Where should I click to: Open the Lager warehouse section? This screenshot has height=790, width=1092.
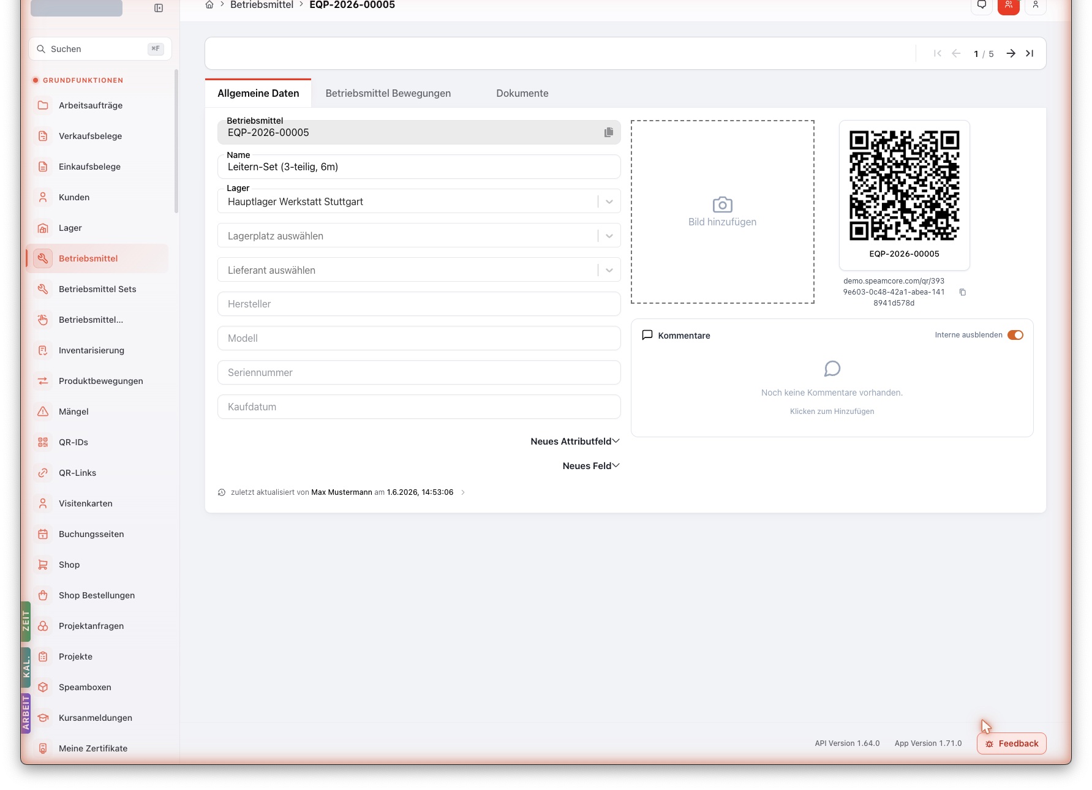coord(97,228)
